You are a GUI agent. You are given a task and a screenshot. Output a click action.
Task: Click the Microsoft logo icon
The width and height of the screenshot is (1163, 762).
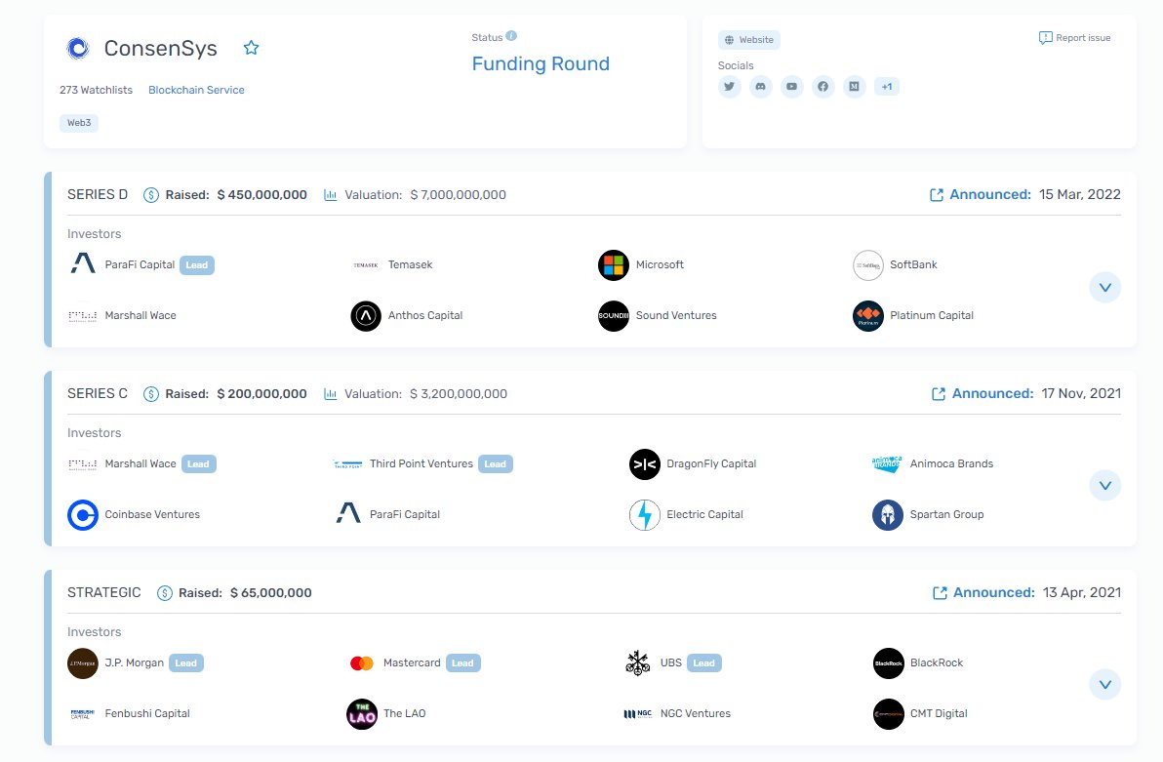tap(614, 264)
